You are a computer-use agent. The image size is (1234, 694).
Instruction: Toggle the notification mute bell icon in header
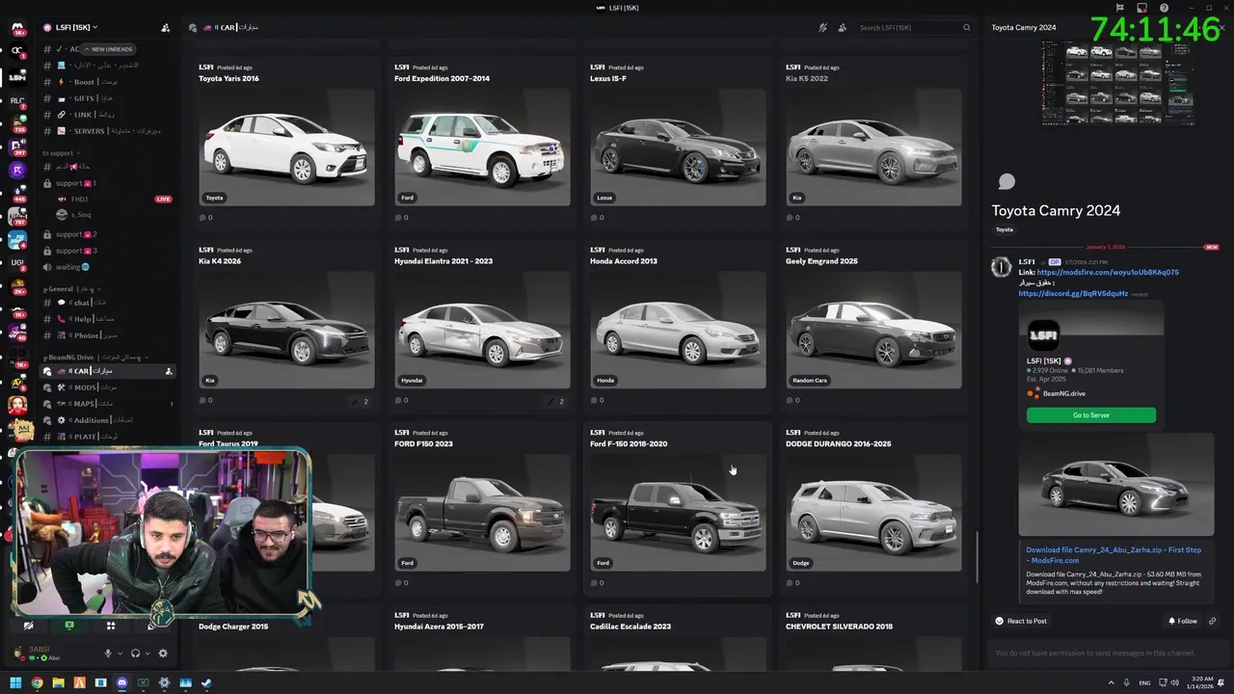pos(822,27)
